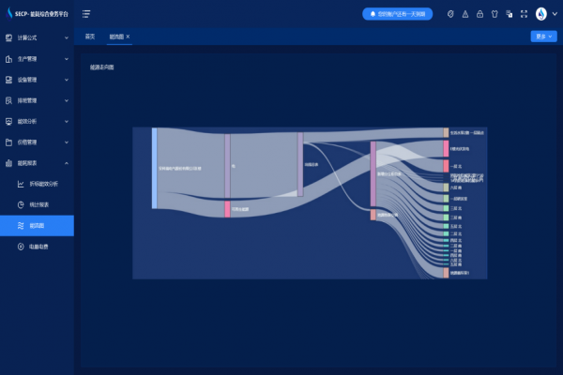The width and height of the screenshot is (563, 375).
Task: Click the pink 可再生能源 node in Sankey chart
Action: pyautogui.click(x=227, y=208)
